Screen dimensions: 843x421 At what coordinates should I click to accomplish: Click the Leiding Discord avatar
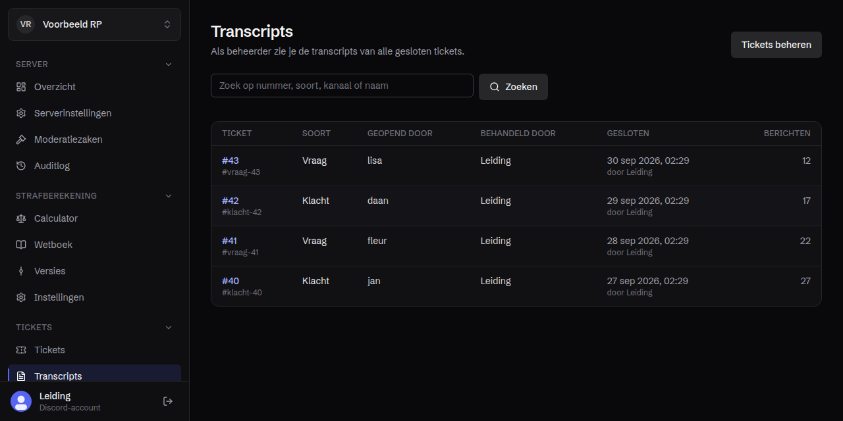21,401
